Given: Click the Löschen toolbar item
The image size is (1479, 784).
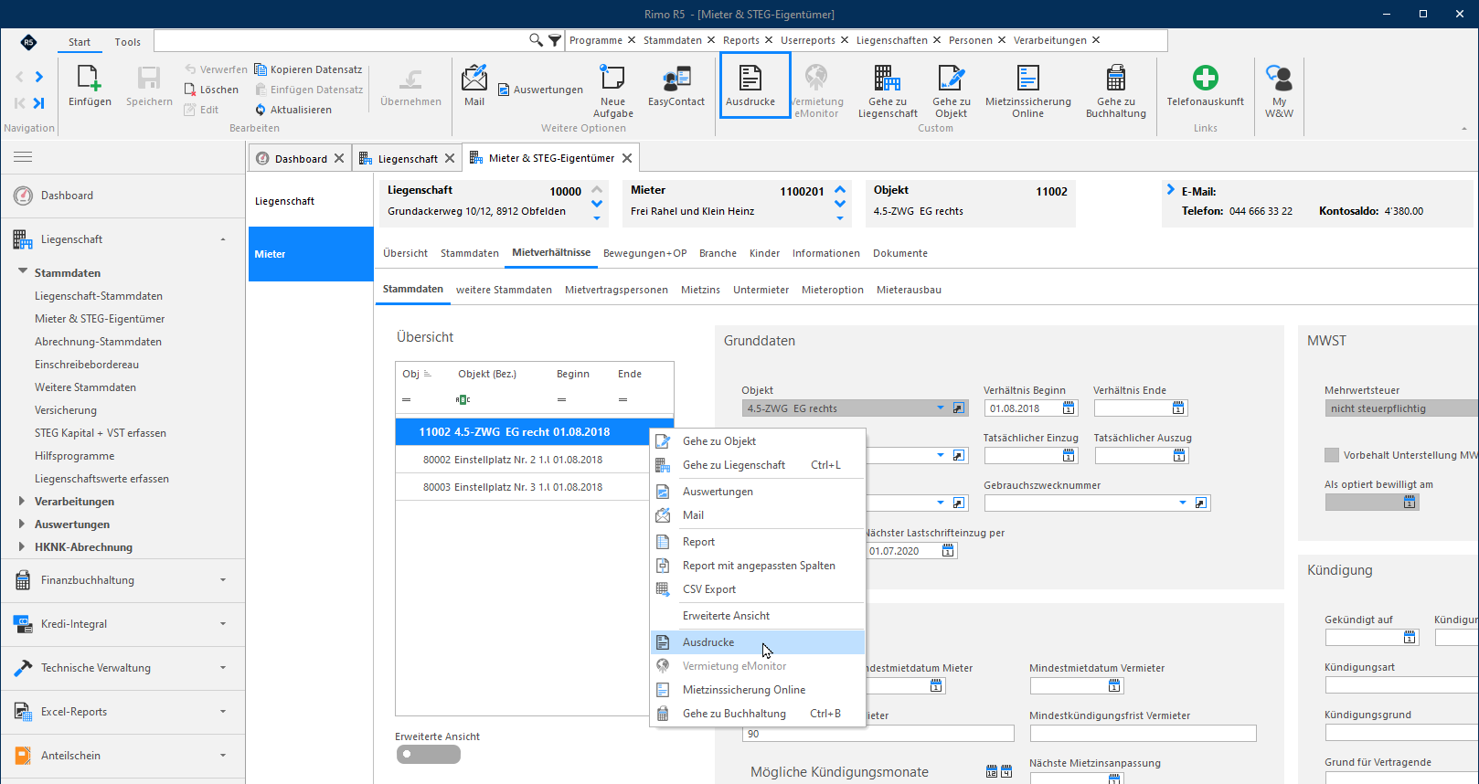Looking at the screenshot, I should 211,90.
